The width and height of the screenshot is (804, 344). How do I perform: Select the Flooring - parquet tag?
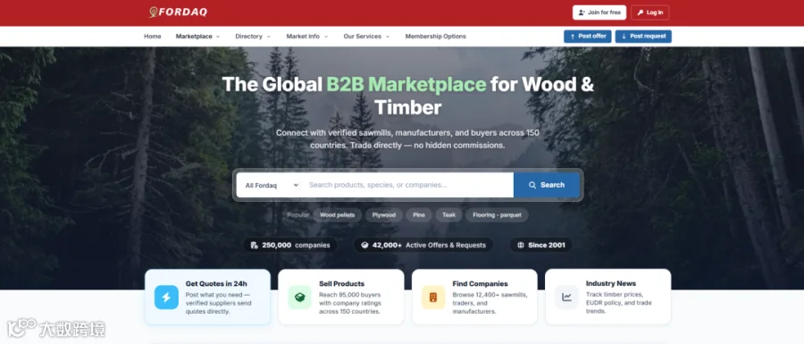tap(497, 214)
